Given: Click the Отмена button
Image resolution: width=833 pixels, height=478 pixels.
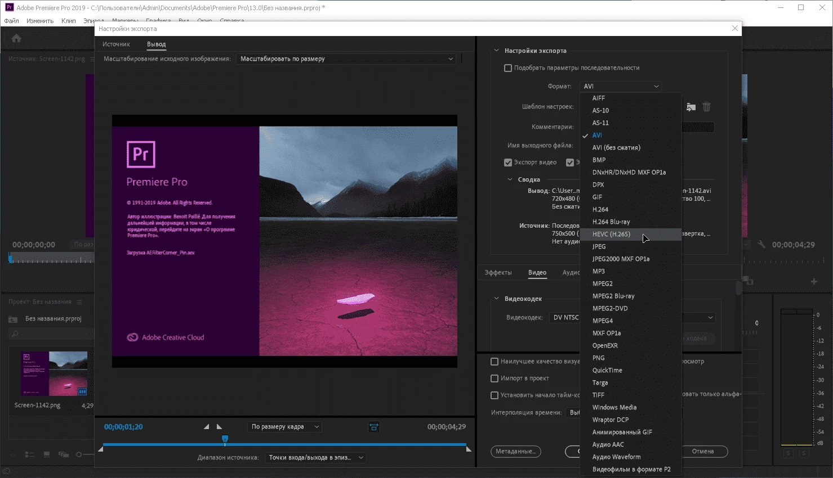Looking at the screenshot, I should [703, 452].
